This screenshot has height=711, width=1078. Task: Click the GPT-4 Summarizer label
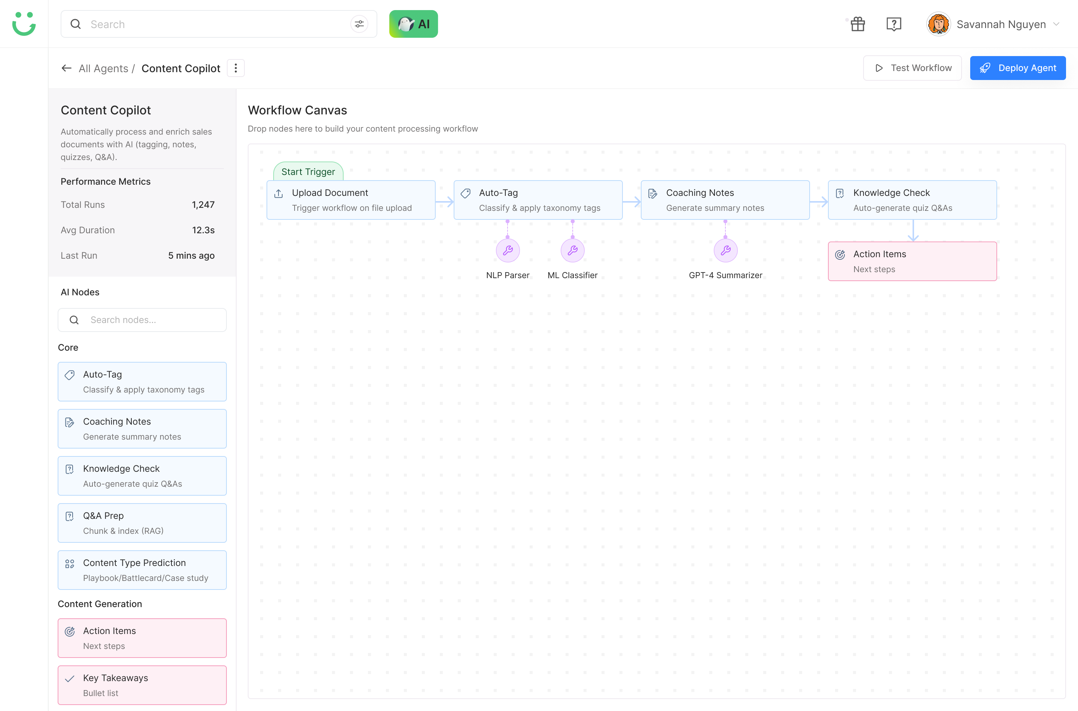[x=725, y=275]
